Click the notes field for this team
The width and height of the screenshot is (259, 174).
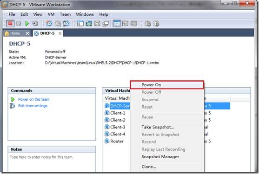click(x=52, y=163)
